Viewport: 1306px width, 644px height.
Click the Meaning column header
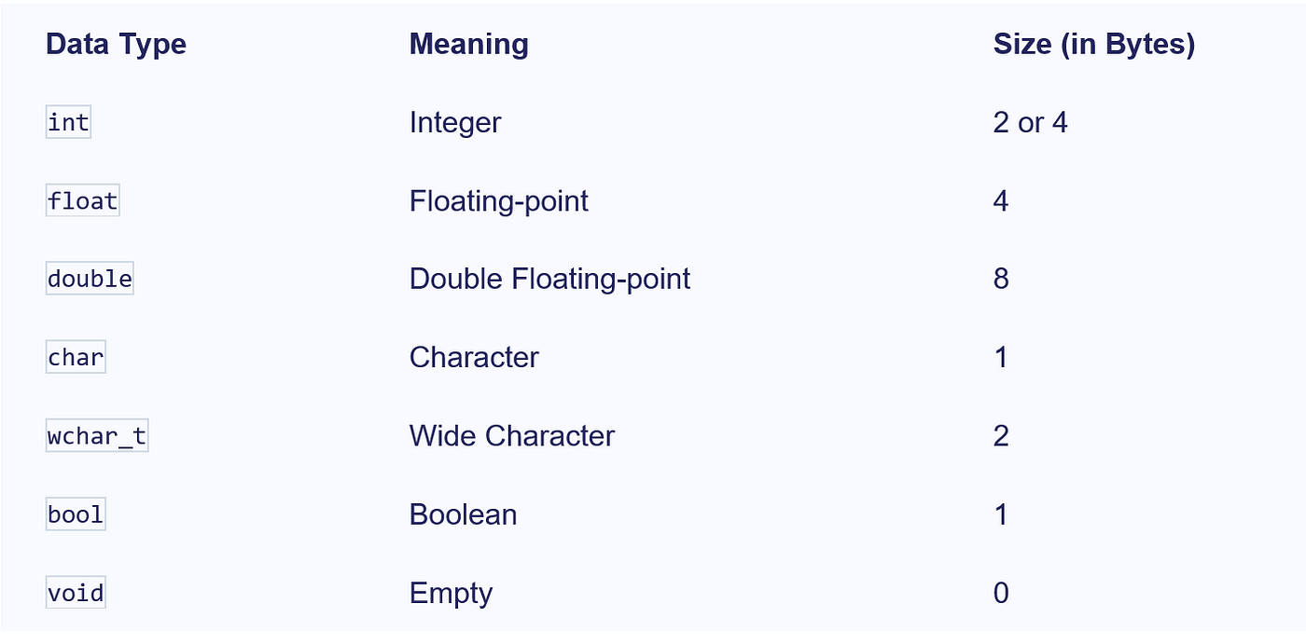pyautogui.click(x=468, y=45)
